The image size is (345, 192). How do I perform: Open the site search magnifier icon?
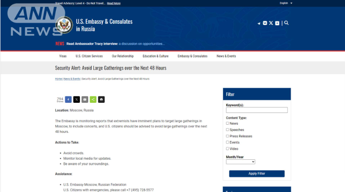coord(286,23)
